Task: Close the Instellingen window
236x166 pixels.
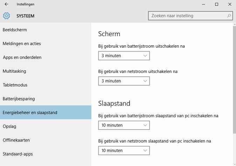Action: [229, 4]
